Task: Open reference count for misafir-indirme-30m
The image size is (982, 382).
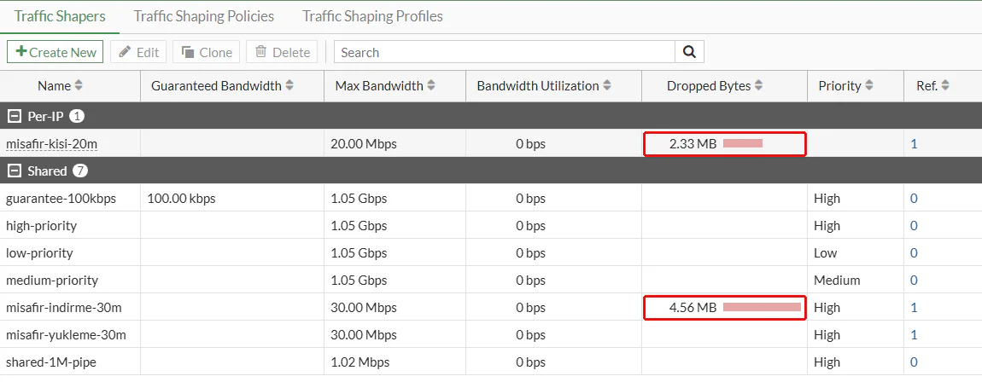Action: point(914,308)
